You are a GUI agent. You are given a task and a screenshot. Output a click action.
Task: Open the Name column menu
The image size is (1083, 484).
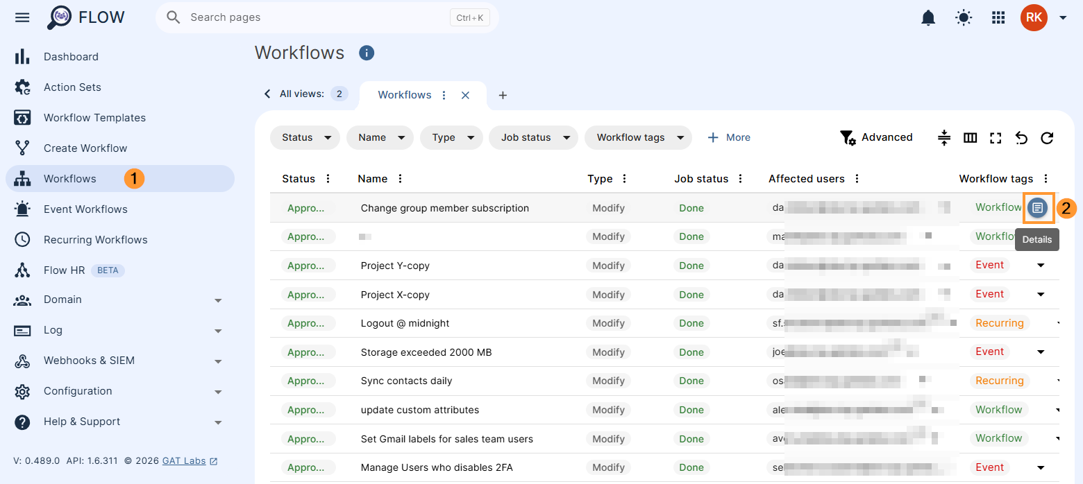[400, 179]
